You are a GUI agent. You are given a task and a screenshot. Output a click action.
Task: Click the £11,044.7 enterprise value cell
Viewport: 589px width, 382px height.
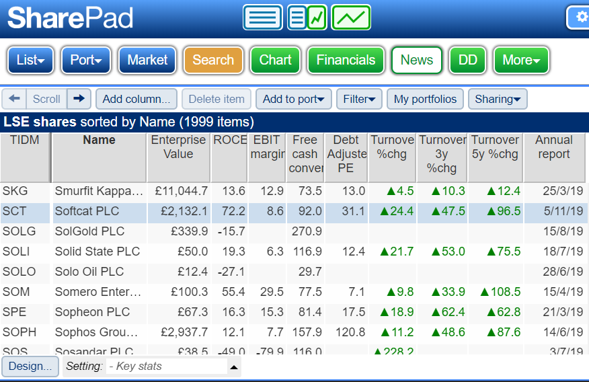click(x=178, y=191)
